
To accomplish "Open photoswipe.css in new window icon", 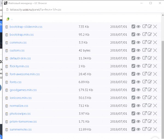I will [x=145, y=113].
